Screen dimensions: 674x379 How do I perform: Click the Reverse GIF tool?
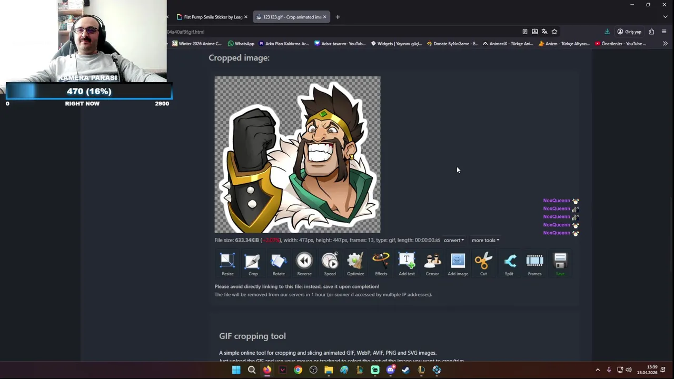[304, 264]
